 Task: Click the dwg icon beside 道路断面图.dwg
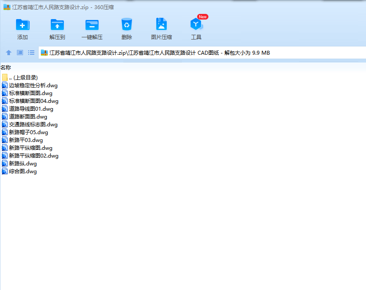point(5,116)
